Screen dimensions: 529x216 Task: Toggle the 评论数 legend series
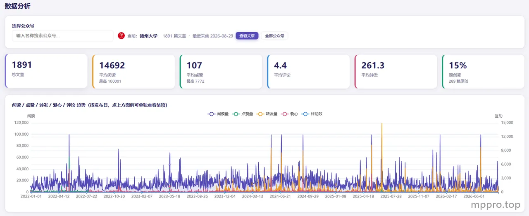coord(312,114)
